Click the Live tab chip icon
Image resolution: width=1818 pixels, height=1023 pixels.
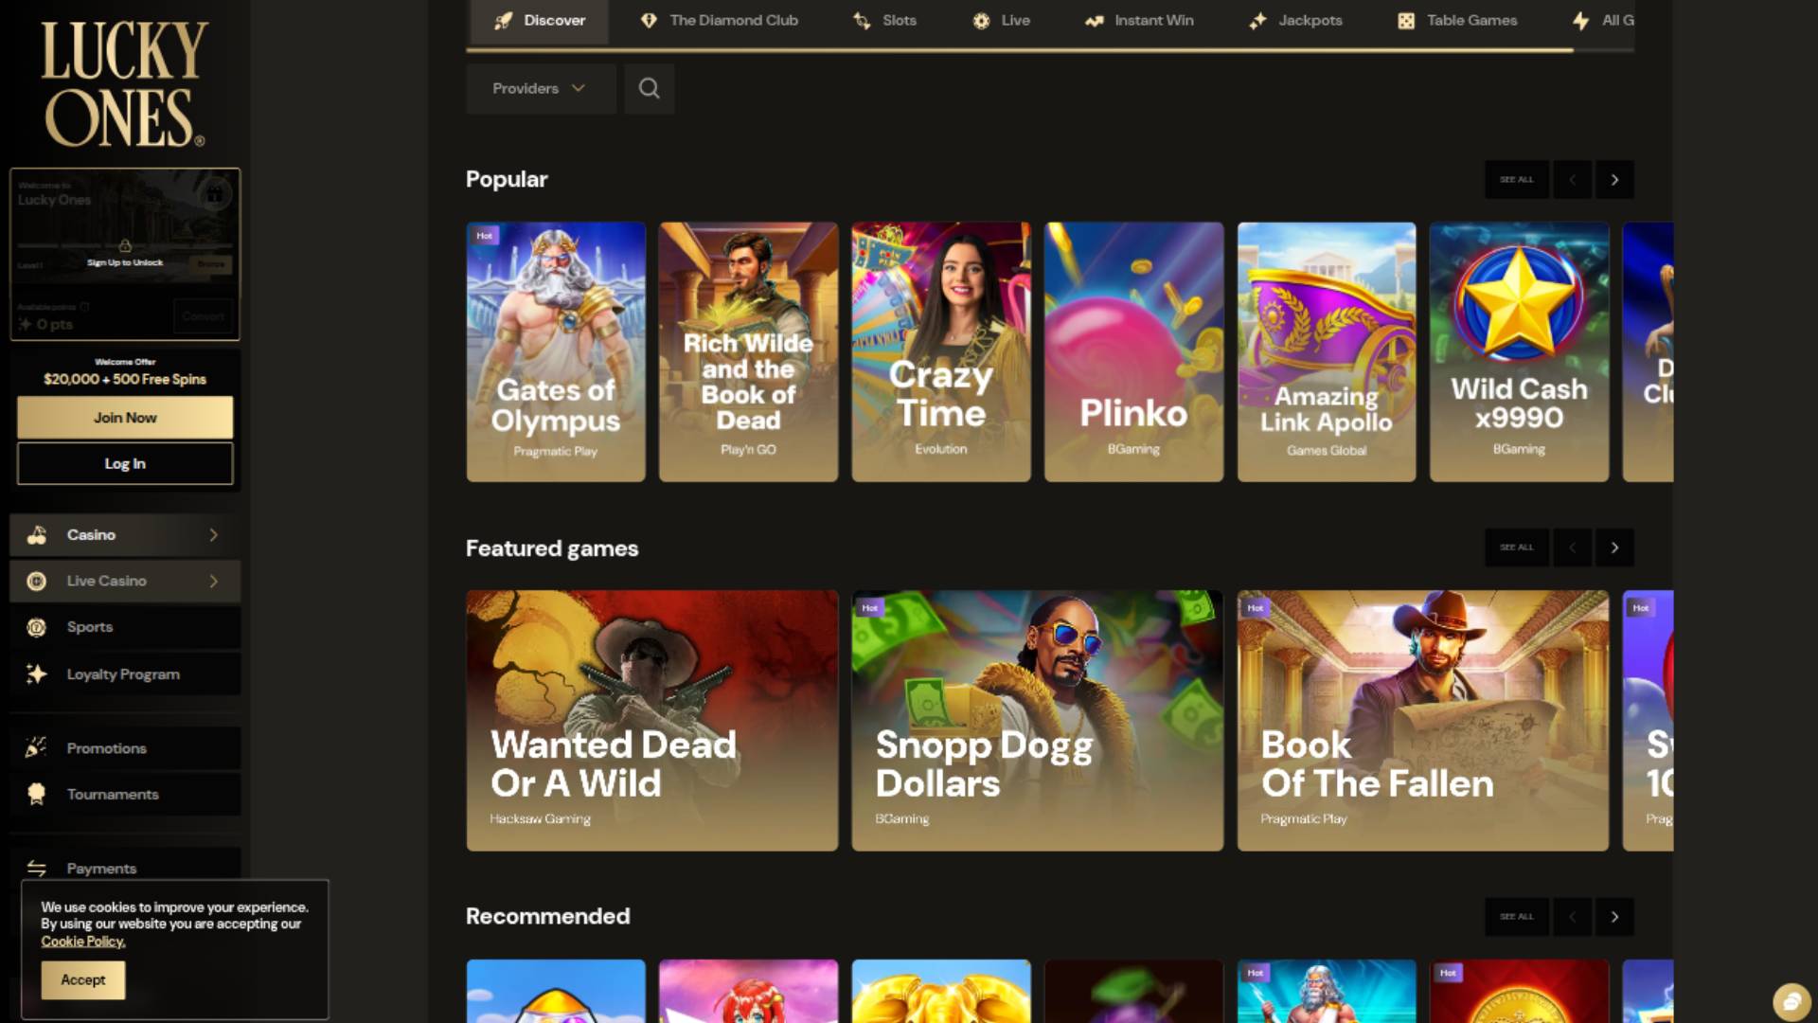point(981,20)
